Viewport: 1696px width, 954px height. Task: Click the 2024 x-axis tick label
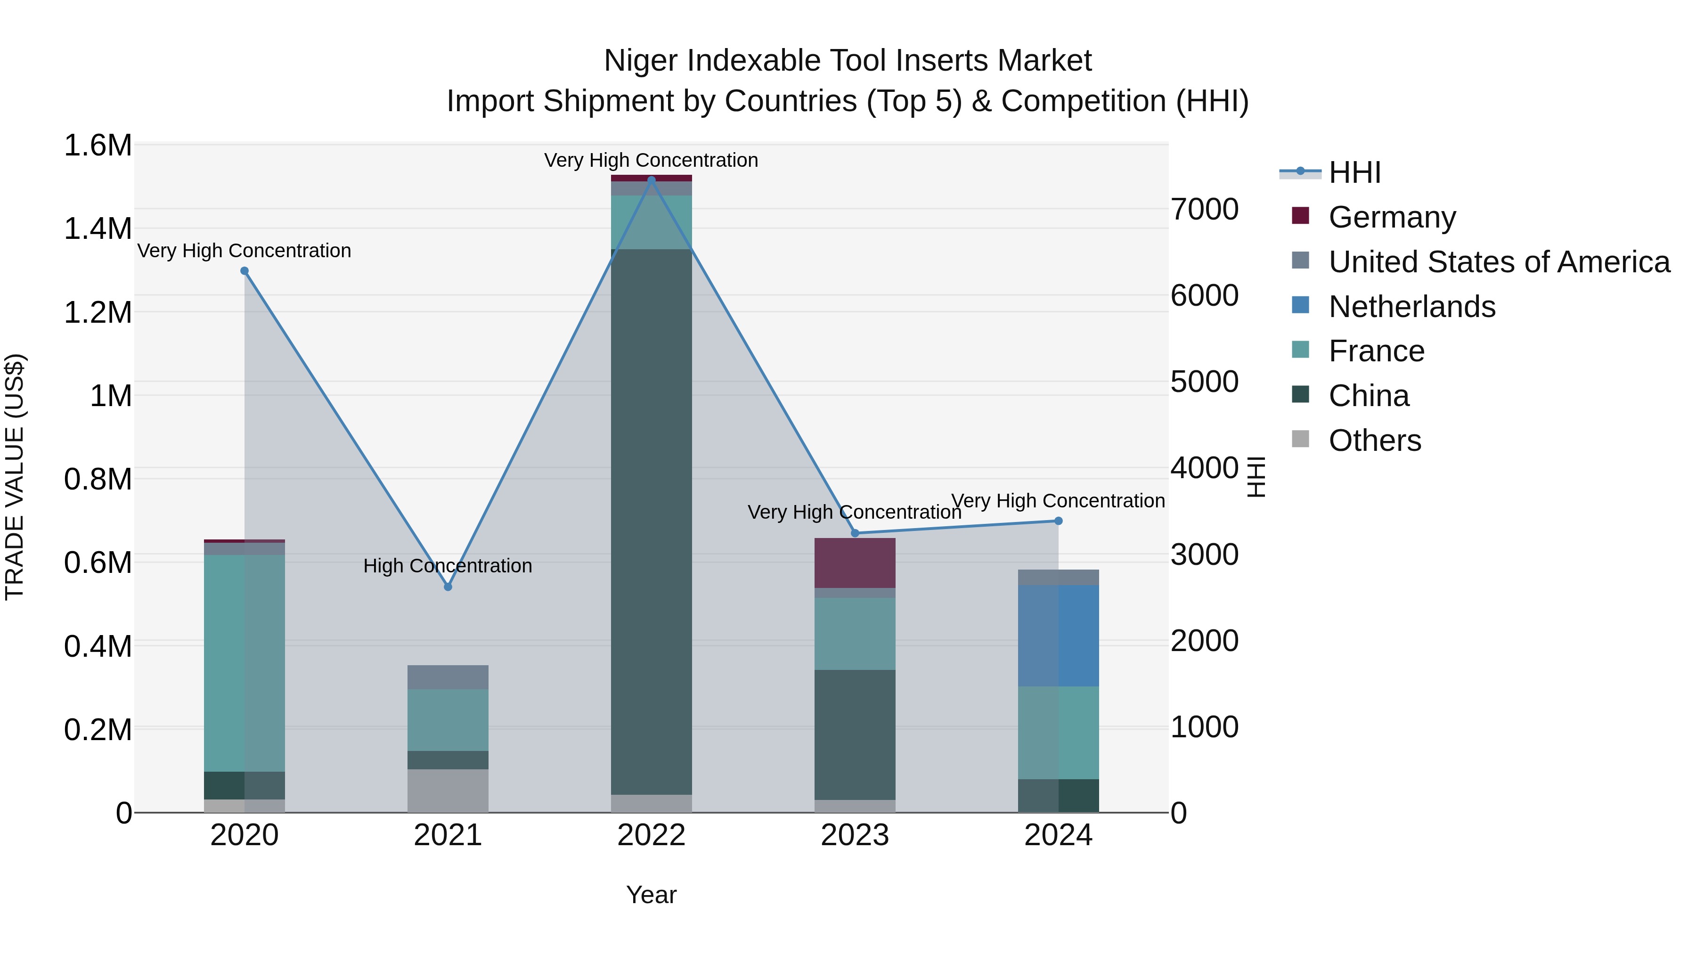(1058, 835)
